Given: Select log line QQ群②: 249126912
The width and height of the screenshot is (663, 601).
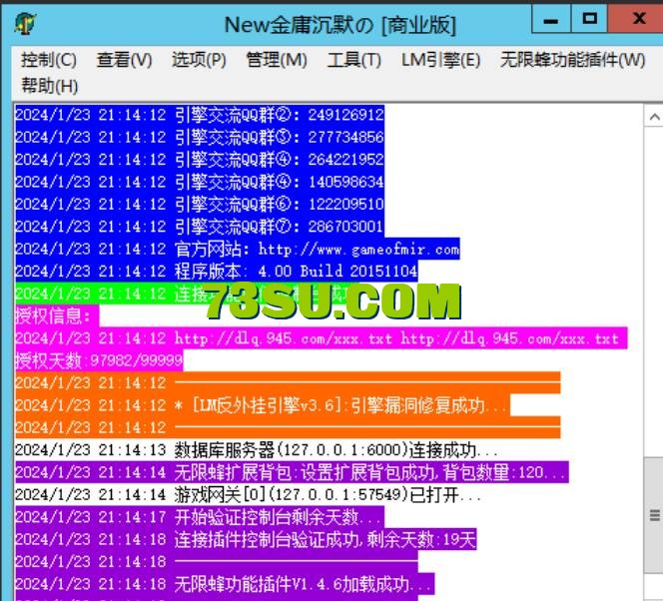Looking at the screenshot, I should tap(200, 116).
